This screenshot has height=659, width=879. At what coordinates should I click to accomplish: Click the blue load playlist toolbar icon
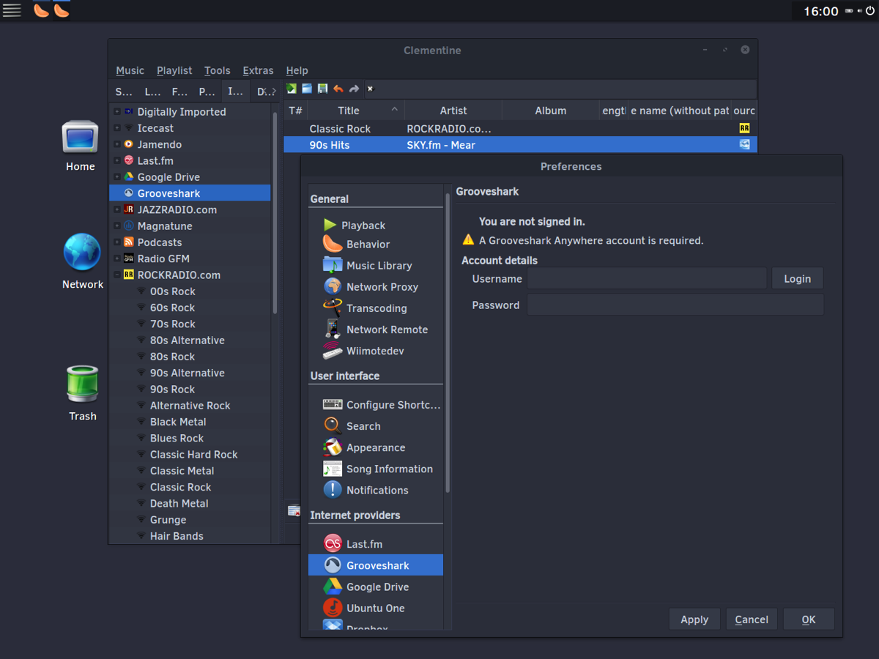[x=307, y=89]
